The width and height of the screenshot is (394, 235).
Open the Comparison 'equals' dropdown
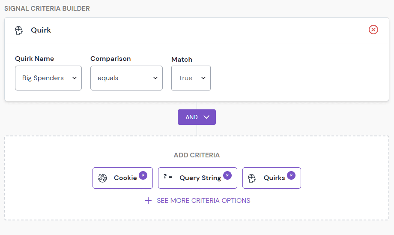pos(126,78)
